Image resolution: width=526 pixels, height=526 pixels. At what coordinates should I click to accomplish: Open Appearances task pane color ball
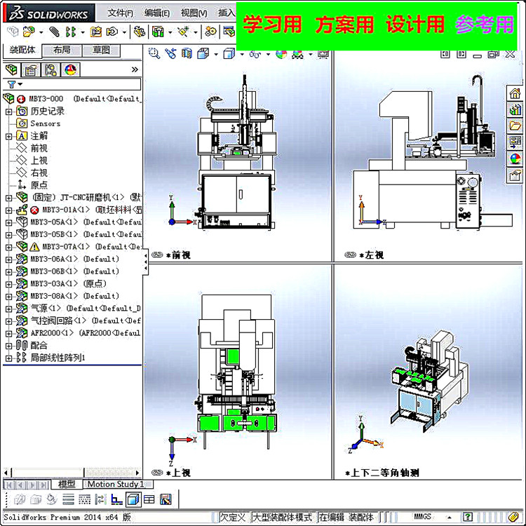[x=515, y=159]
